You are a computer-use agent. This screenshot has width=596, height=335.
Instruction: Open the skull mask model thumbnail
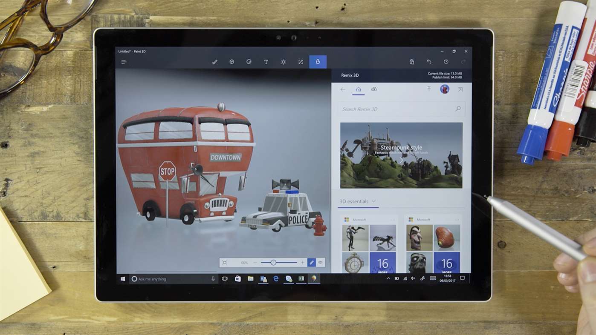[419, 263]
